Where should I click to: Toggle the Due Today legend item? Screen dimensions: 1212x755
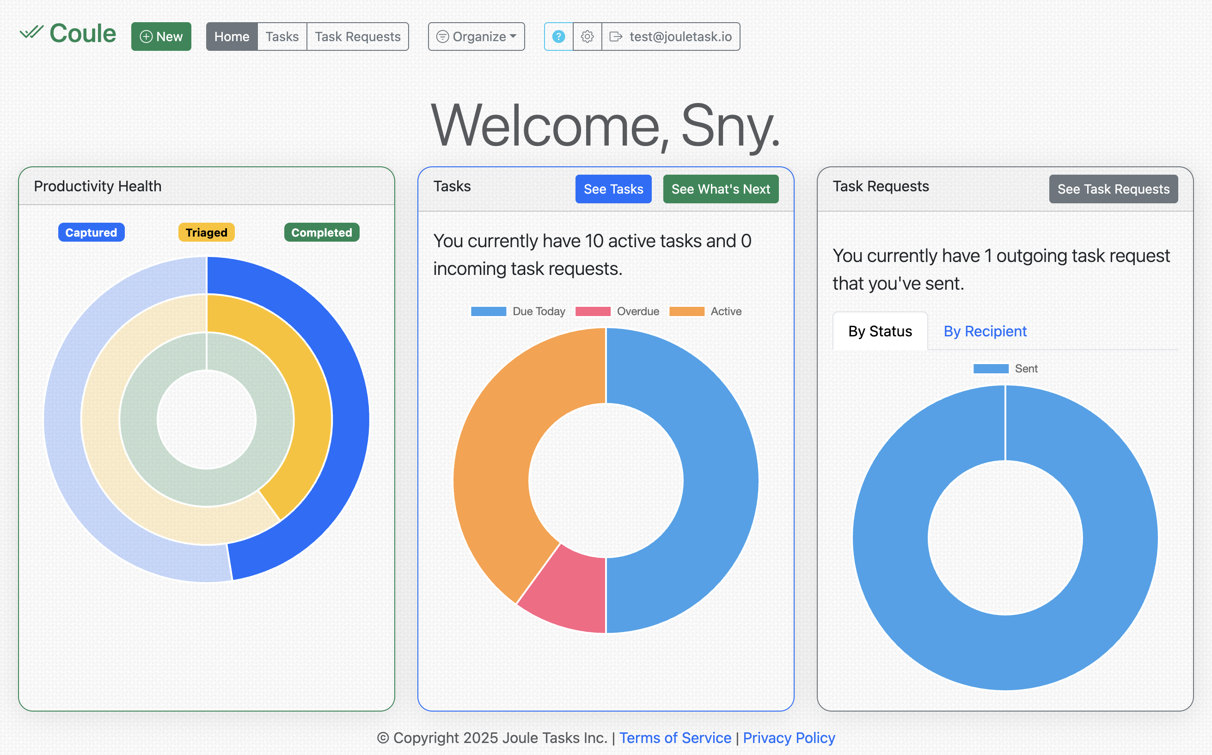click(x=518, y=311)
